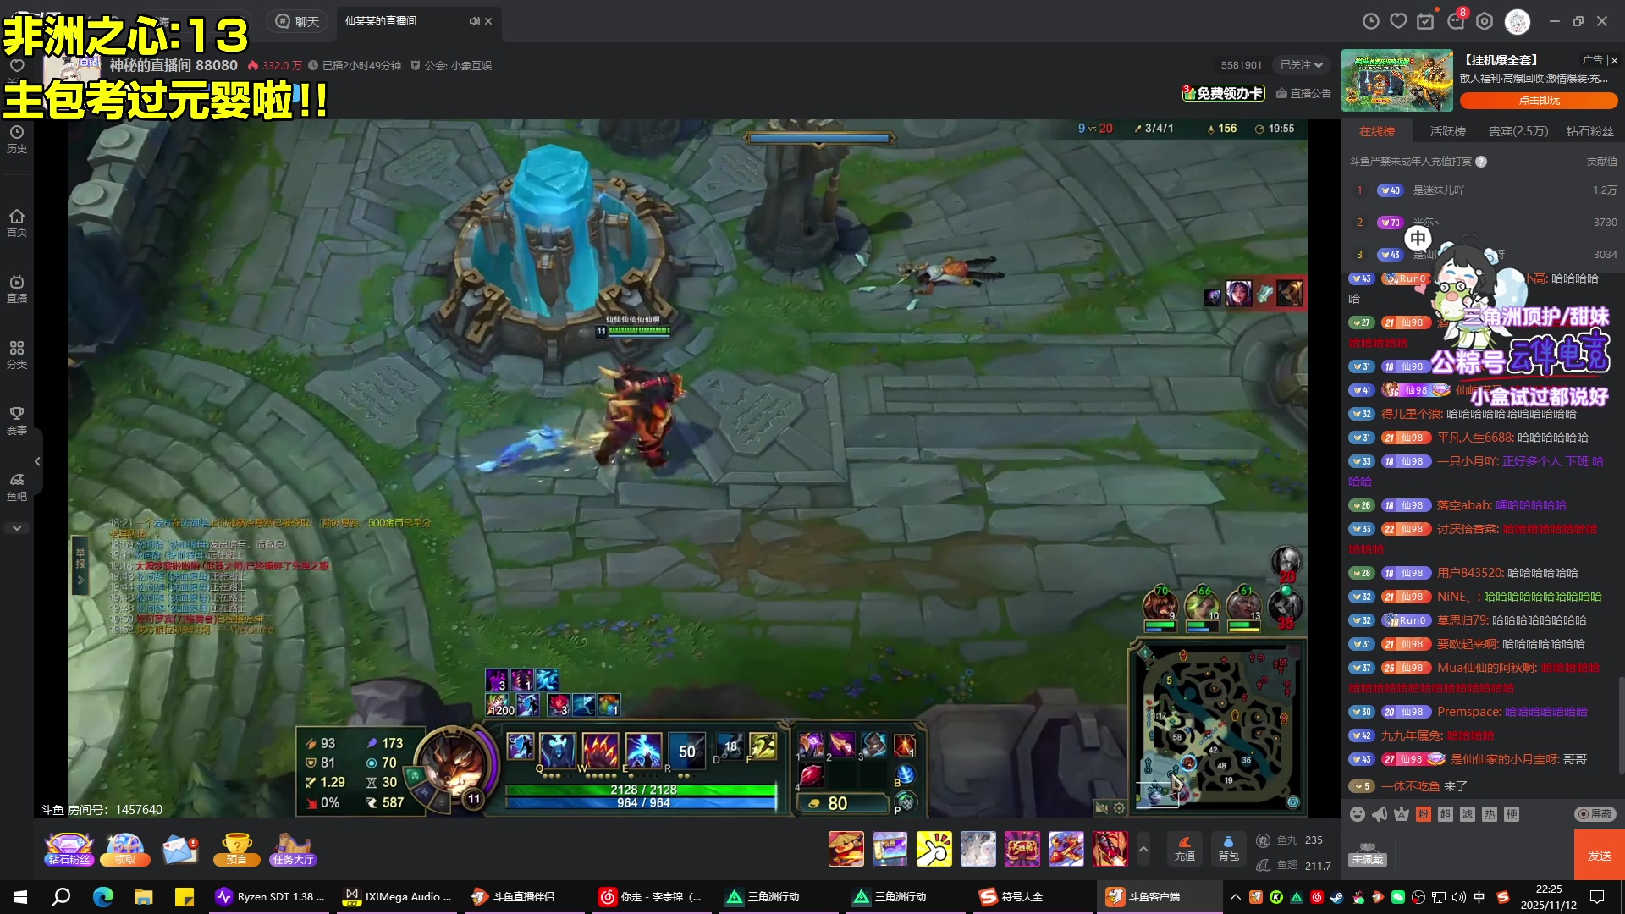Mute the live room tab audio
1625x914 pixels.
coord(474,21)
